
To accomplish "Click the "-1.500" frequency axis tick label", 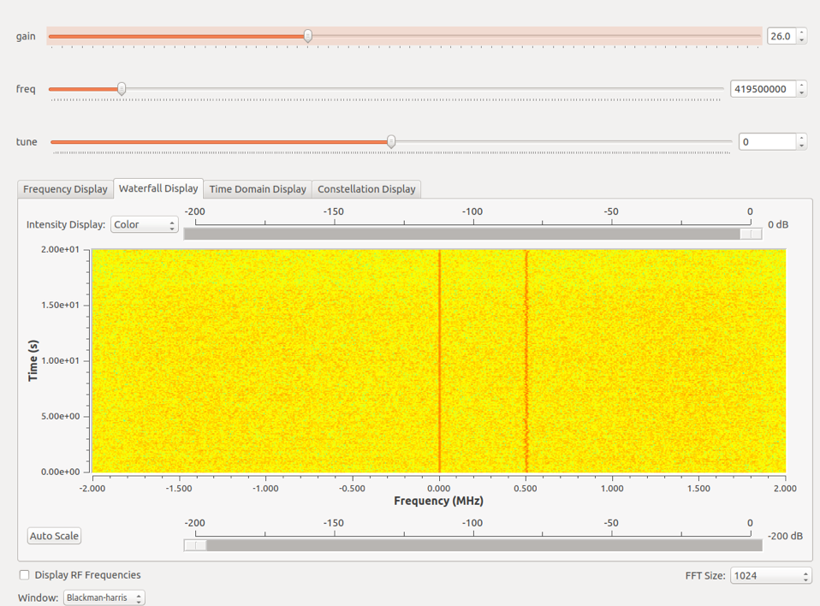I will point(179,489).
